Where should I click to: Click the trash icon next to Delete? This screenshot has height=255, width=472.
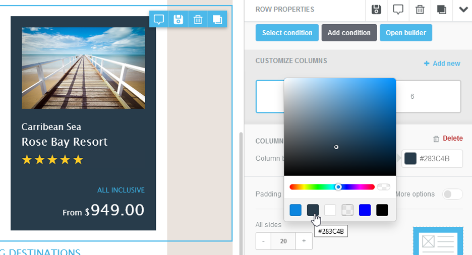pos(436,139)
